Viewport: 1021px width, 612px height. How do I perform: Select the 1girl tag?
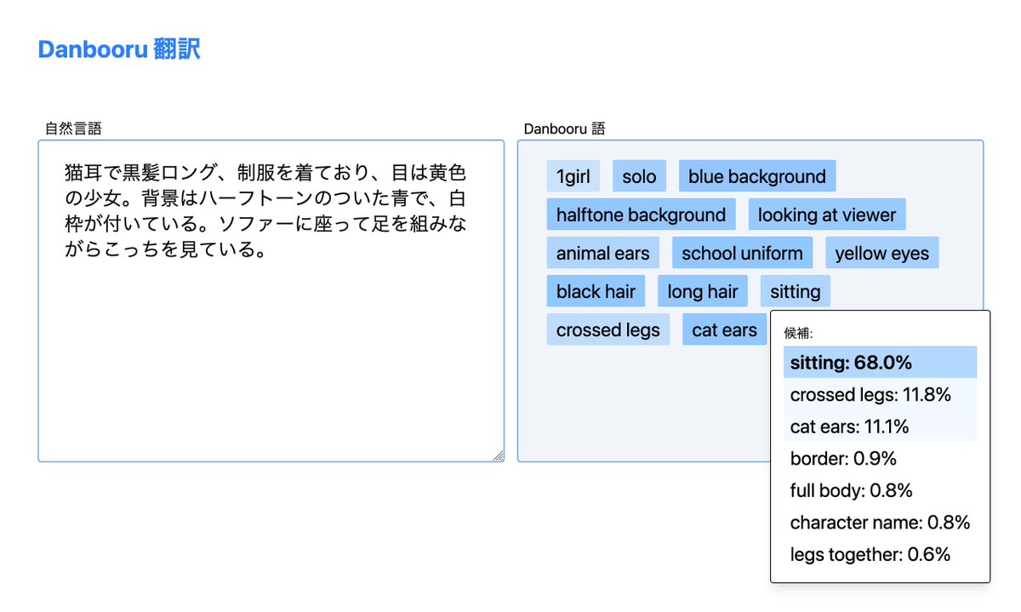pyautogui.click(x=573, y=176)
